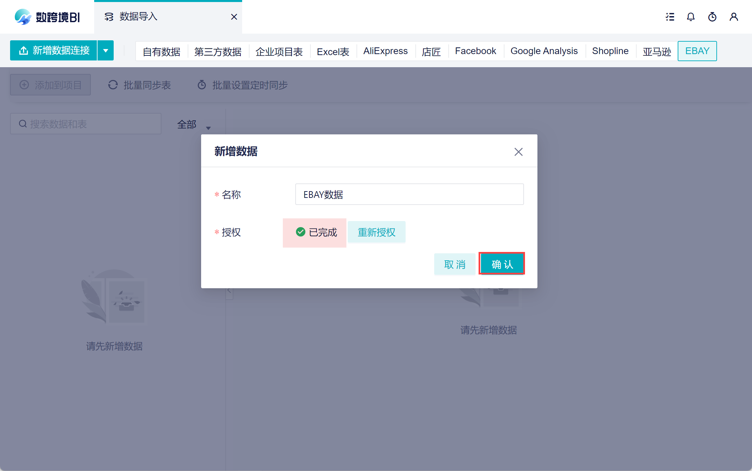Viewport: 752px width, 471px height.
Task: Click the timer clock icon in header
Action: pos(712,17)
